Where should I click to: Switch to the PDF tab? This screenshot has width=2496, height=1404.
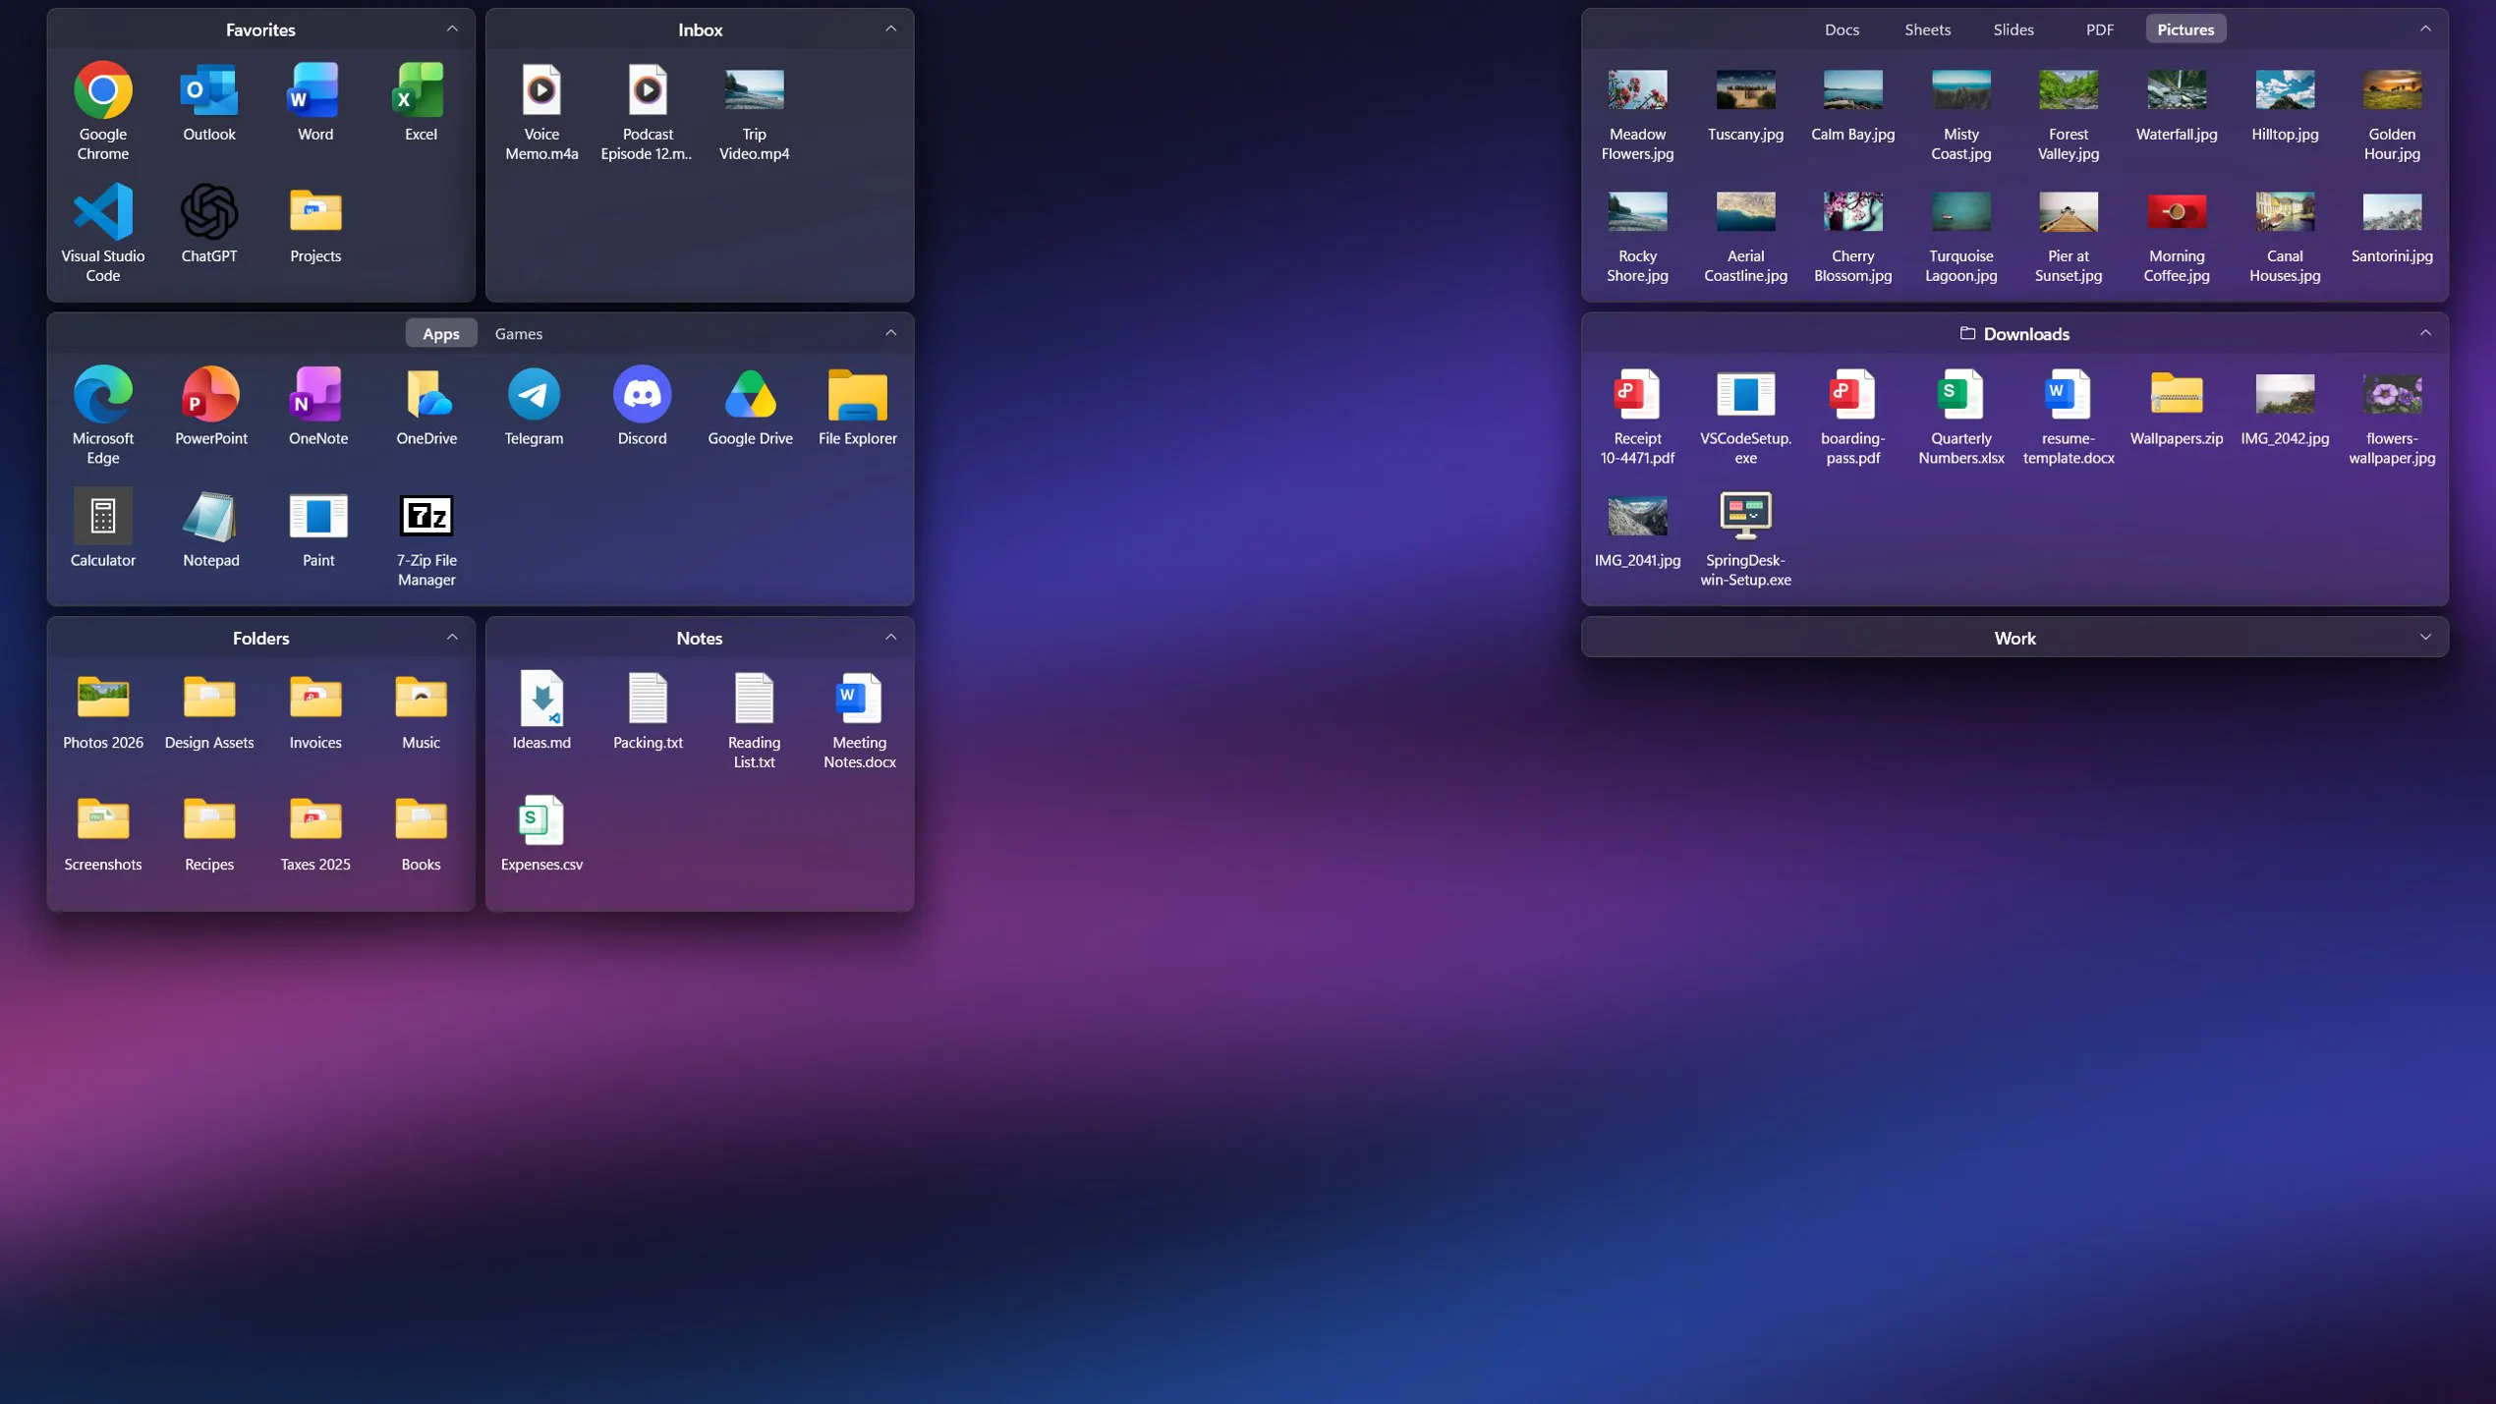coord(2099,29)
